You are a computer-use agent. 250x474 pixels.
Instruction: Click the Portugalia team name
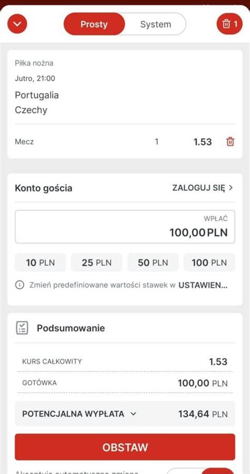coord(37,95)
